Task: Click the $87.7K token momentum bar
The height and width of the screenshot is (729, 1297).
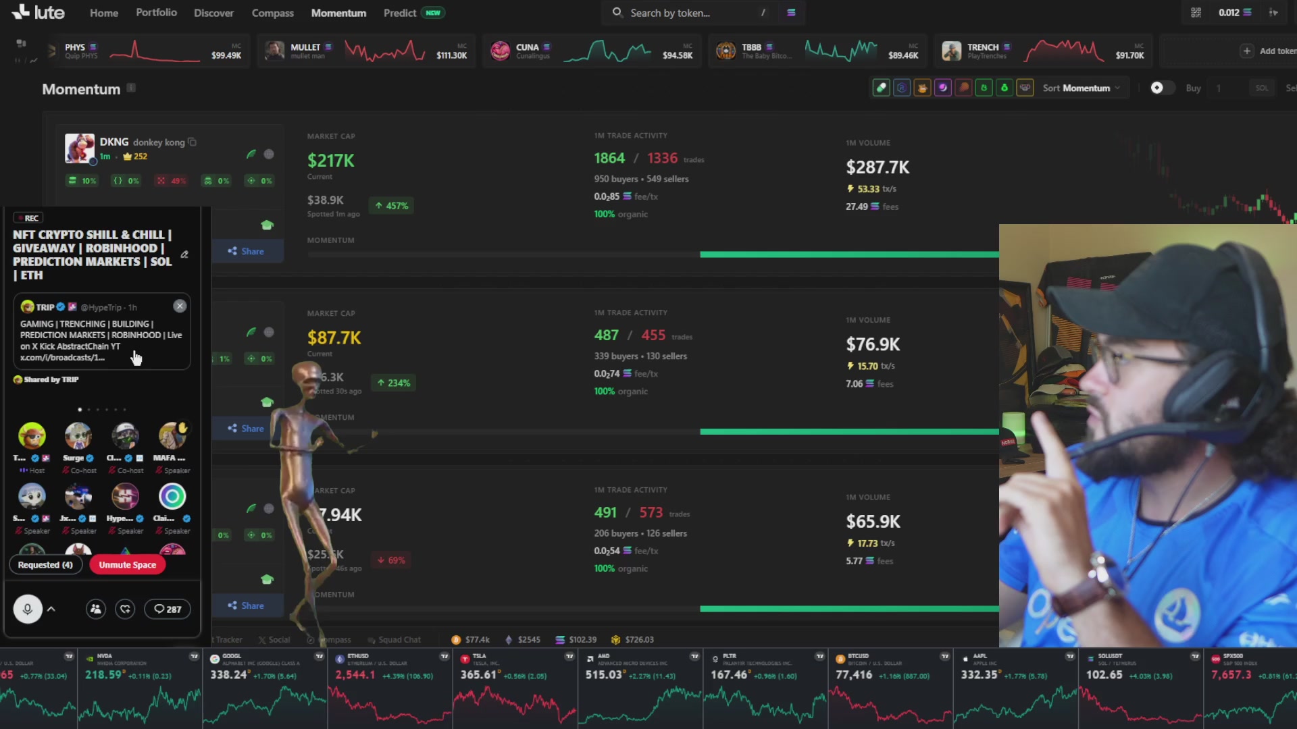Action: [x=653, y=431]
